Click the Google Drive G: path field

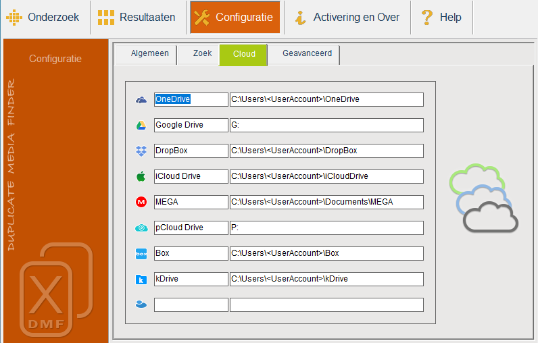click(326, 125)
